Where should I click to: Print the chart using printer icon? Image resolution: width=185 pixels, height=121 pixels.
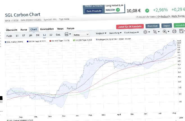pos(174,31)
